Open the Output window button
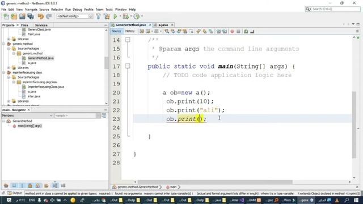This screenshot has height=204, width=363. click(x=15, y=193)
